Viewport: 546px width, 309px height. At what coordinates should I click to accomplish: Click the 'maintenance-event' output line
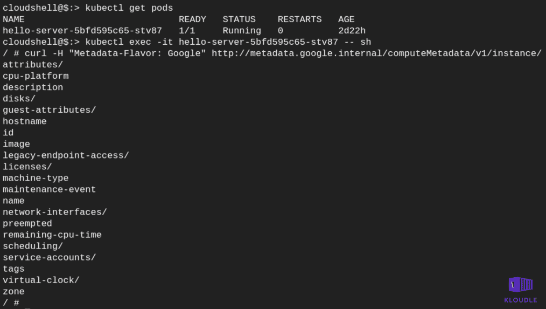[x=49, y=190]
